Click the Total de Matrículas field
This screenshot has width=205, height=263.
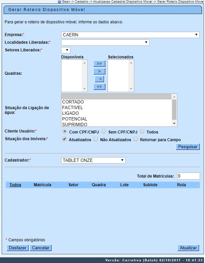(188, 176)
